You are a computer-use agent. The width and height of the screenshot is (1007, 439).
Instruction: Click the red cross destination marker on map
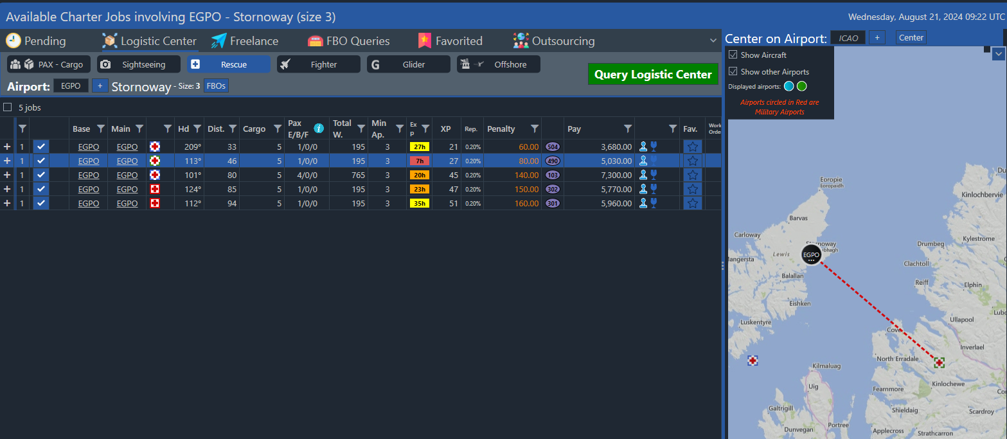pos(940,363)
